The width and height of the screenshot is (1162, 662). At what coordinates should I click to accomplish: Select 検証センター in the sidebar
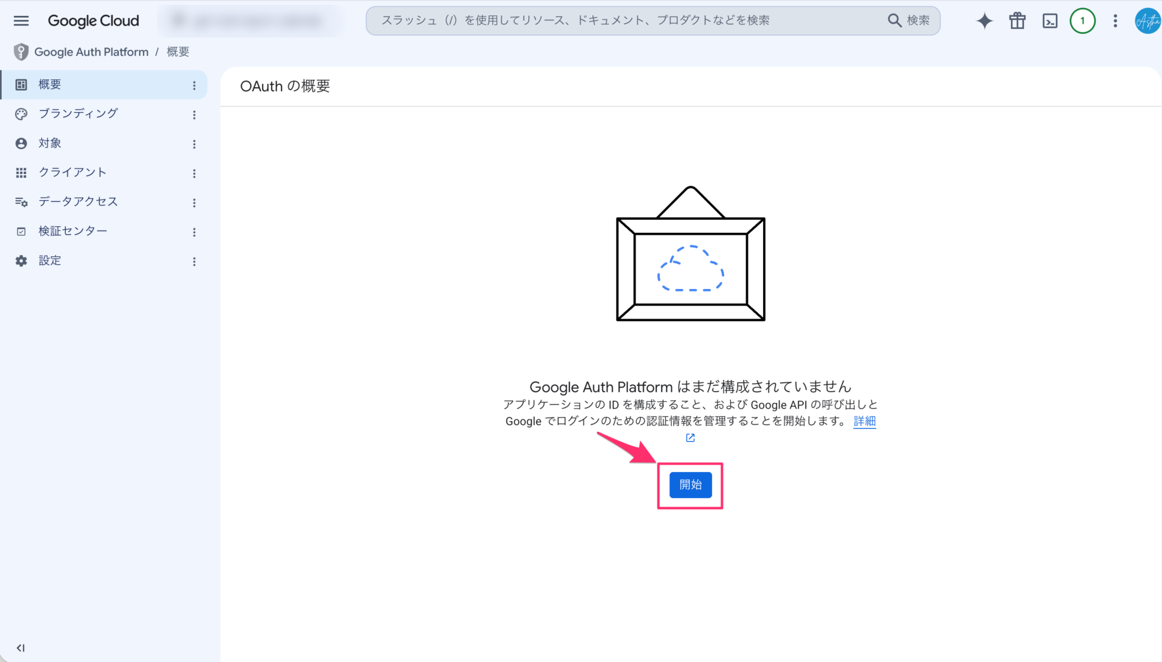tap(104, 231)
